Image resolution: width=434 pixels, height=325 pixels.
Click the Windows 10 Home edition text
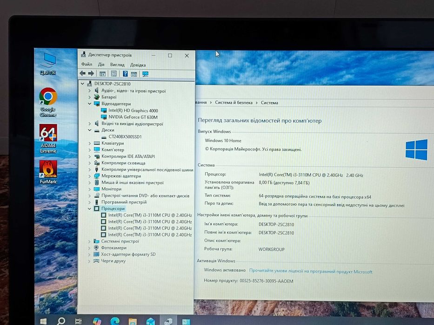click(223, 140)
